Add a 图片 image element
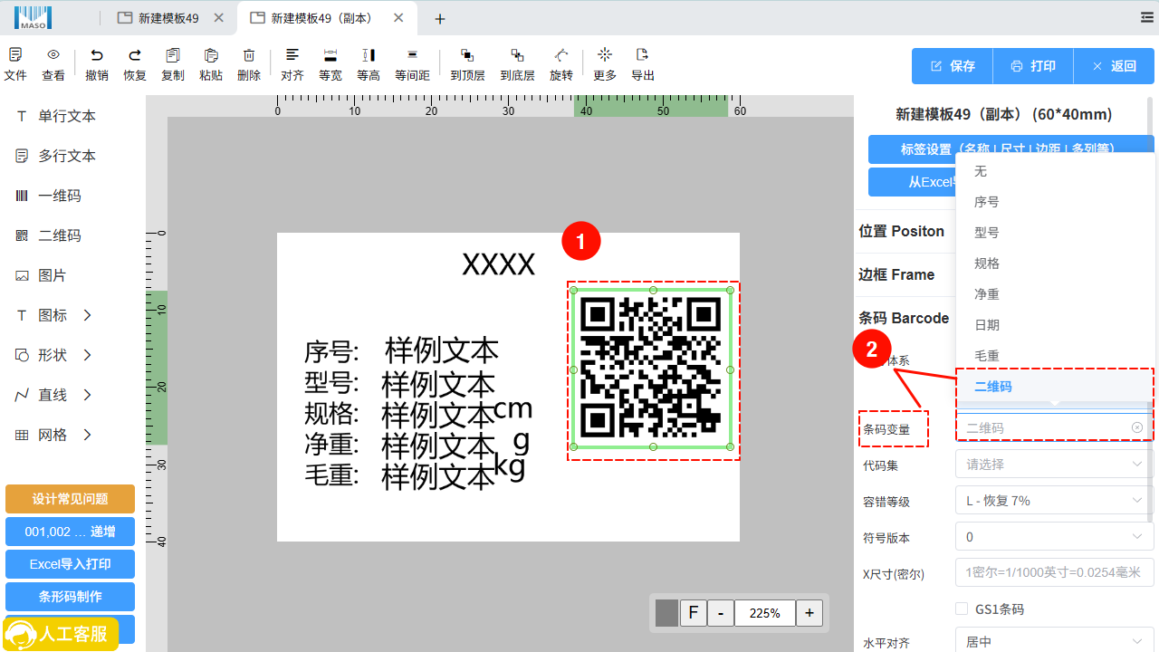Image resolution: width=1159 pixels, height=652 pixels. click(42, 275)
